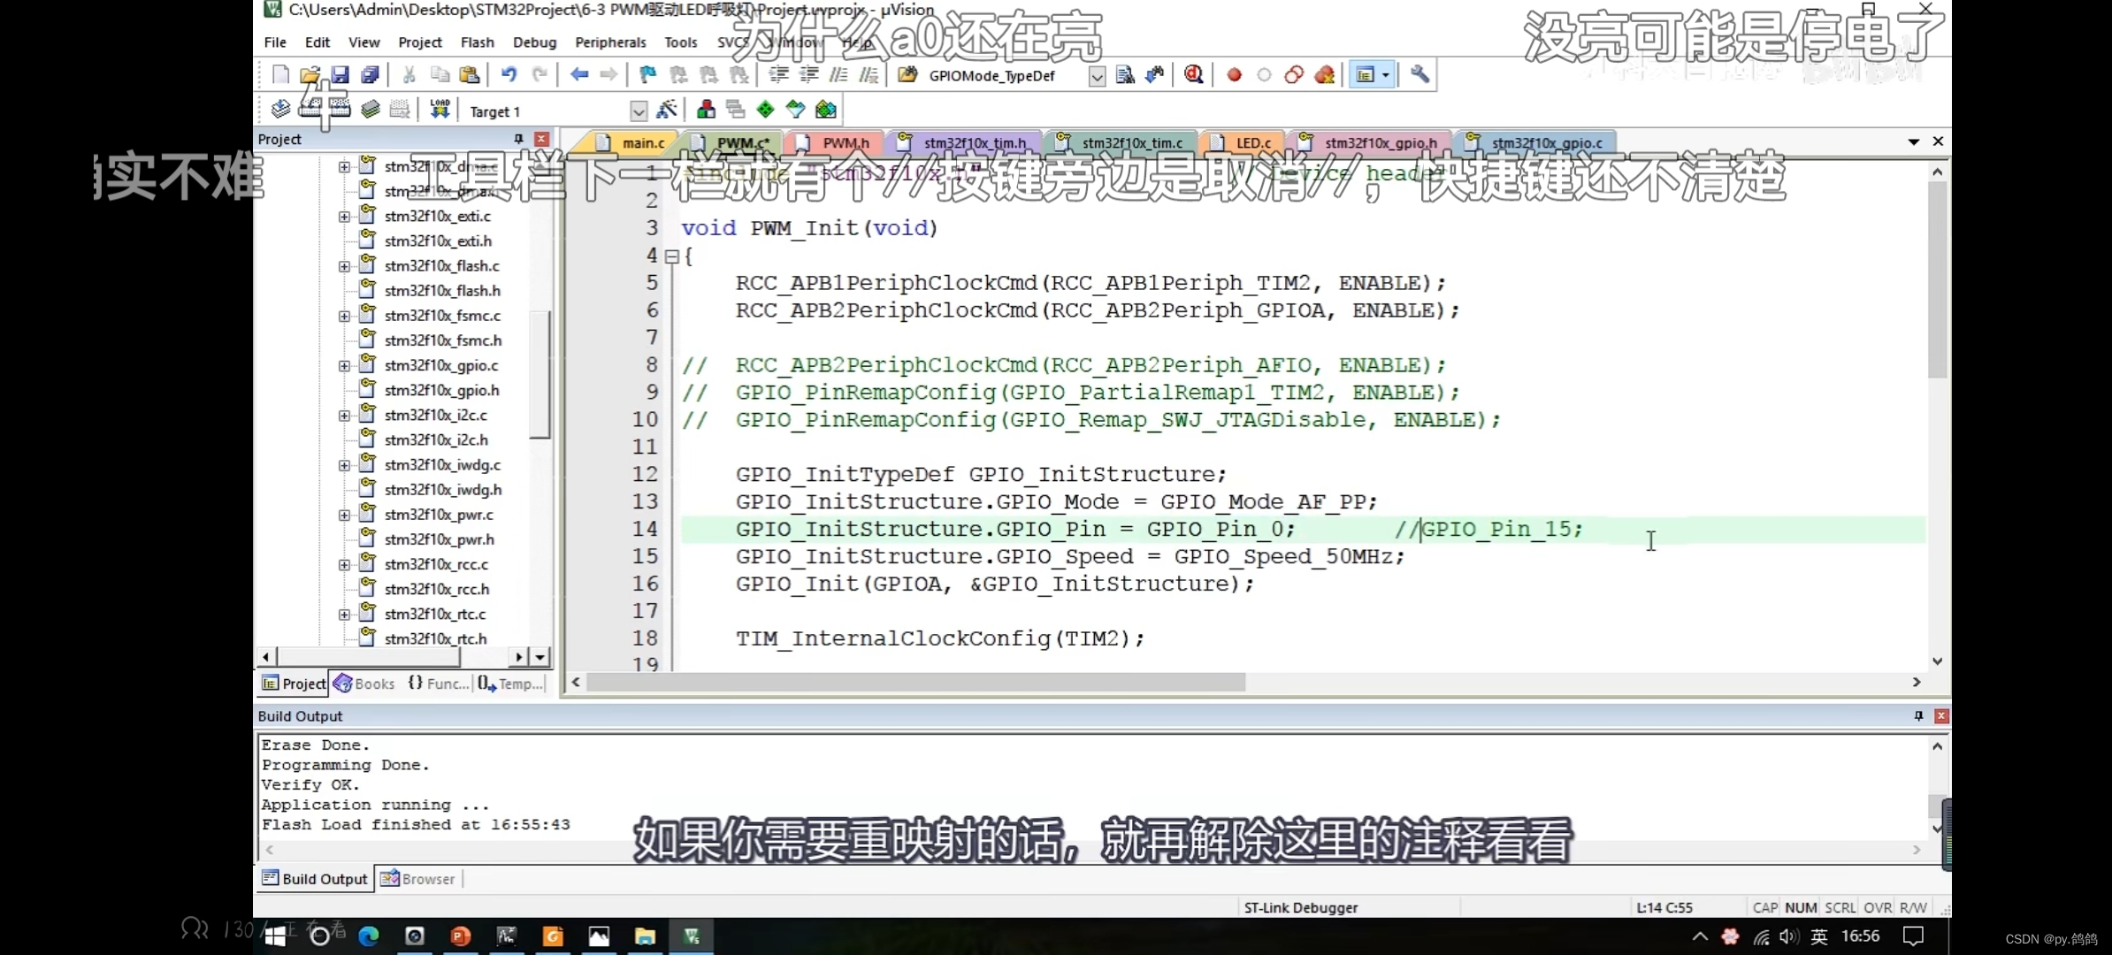Create a new file from toolbar
The width and height of the screenshot is (2112, 955).
pyautogui.click(x=280, y=75)
